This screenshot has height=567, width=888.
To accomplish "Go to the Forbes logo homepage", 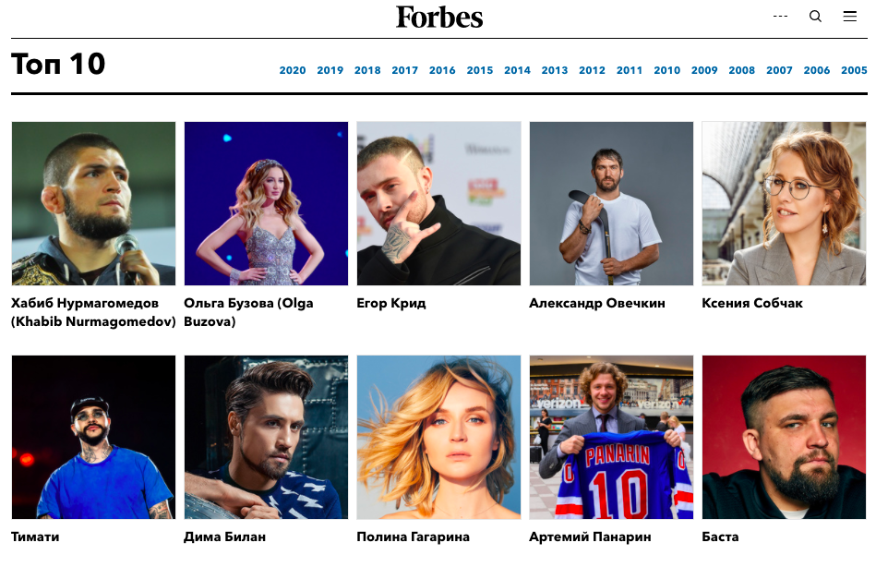I will click(439, 17).
